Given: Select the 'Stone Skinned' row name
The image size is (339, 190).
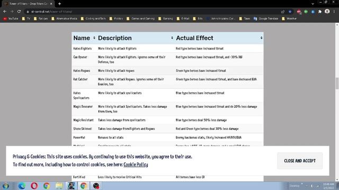Looking at the screenshot, I should [83, 129].
